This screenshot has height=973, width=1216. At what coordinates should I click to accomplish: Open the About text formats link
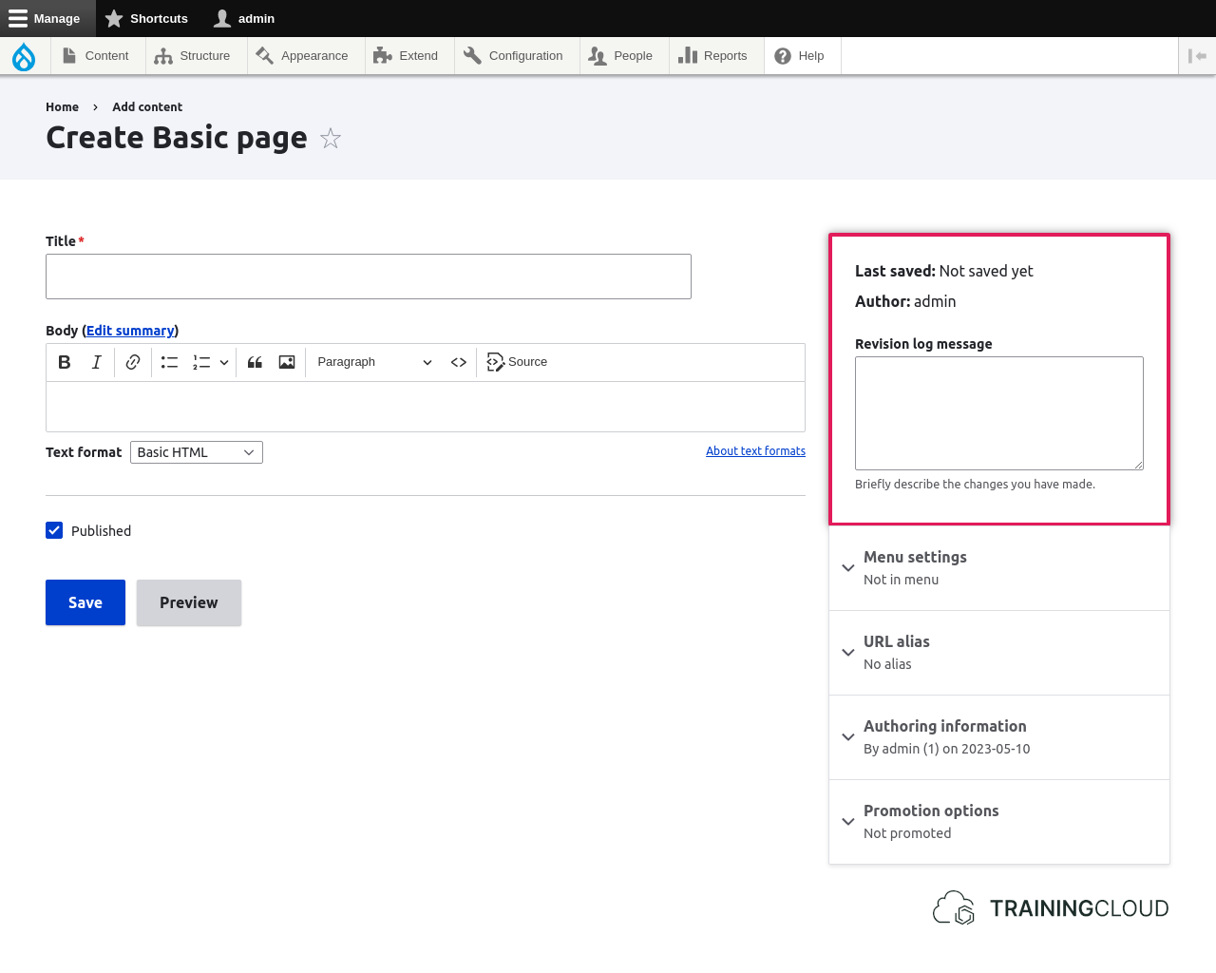click(x=755, y=451)
